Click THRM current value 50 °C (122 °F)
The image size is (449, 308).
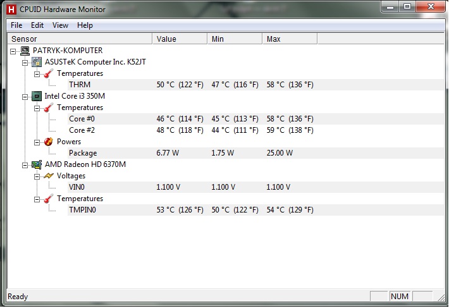click(x=180, y=85)
